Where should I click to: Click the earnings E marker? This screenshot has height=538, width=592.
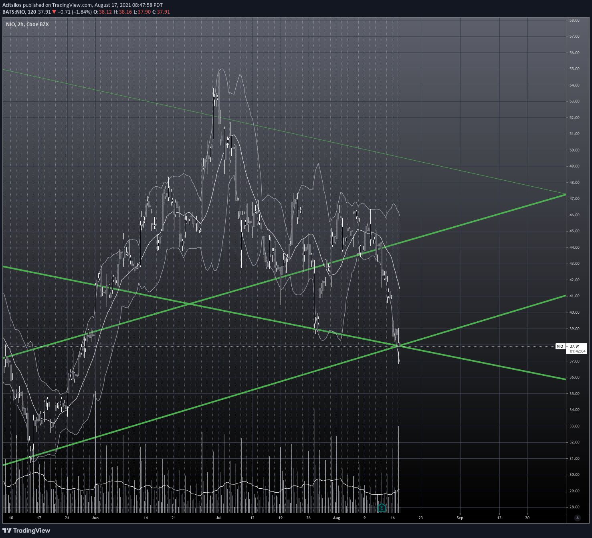coord(382,508)
